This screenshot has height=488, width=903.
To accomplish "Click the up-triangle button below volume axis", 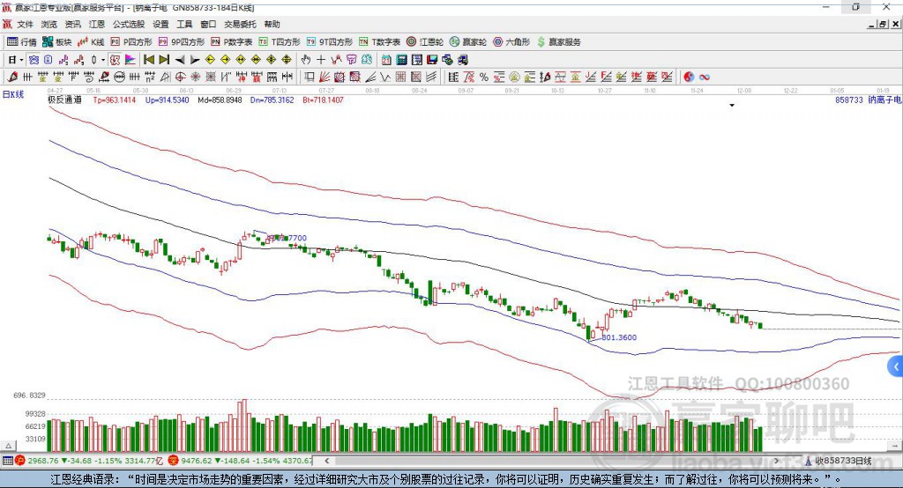I will click(9, 446).
